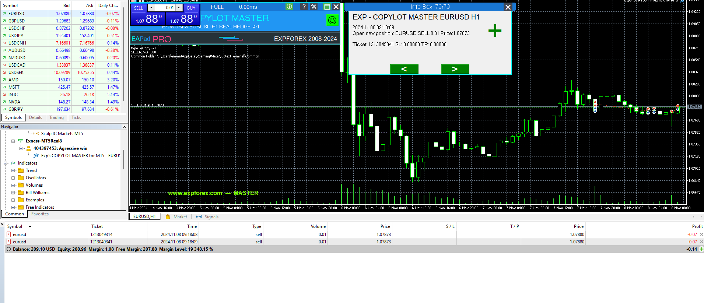Switch to Details tab in Market Watch
Image resolution: width=704 pixels, height=303 pixels.
[35, 117]
